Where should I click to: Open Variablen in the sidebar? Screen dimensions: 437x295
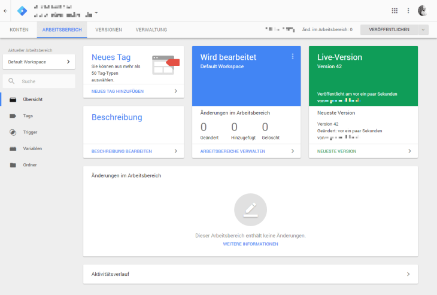click(x=37, y=149)
